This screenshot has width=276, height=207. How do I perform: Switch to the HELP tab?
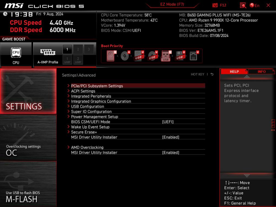[x=234, y=72]
